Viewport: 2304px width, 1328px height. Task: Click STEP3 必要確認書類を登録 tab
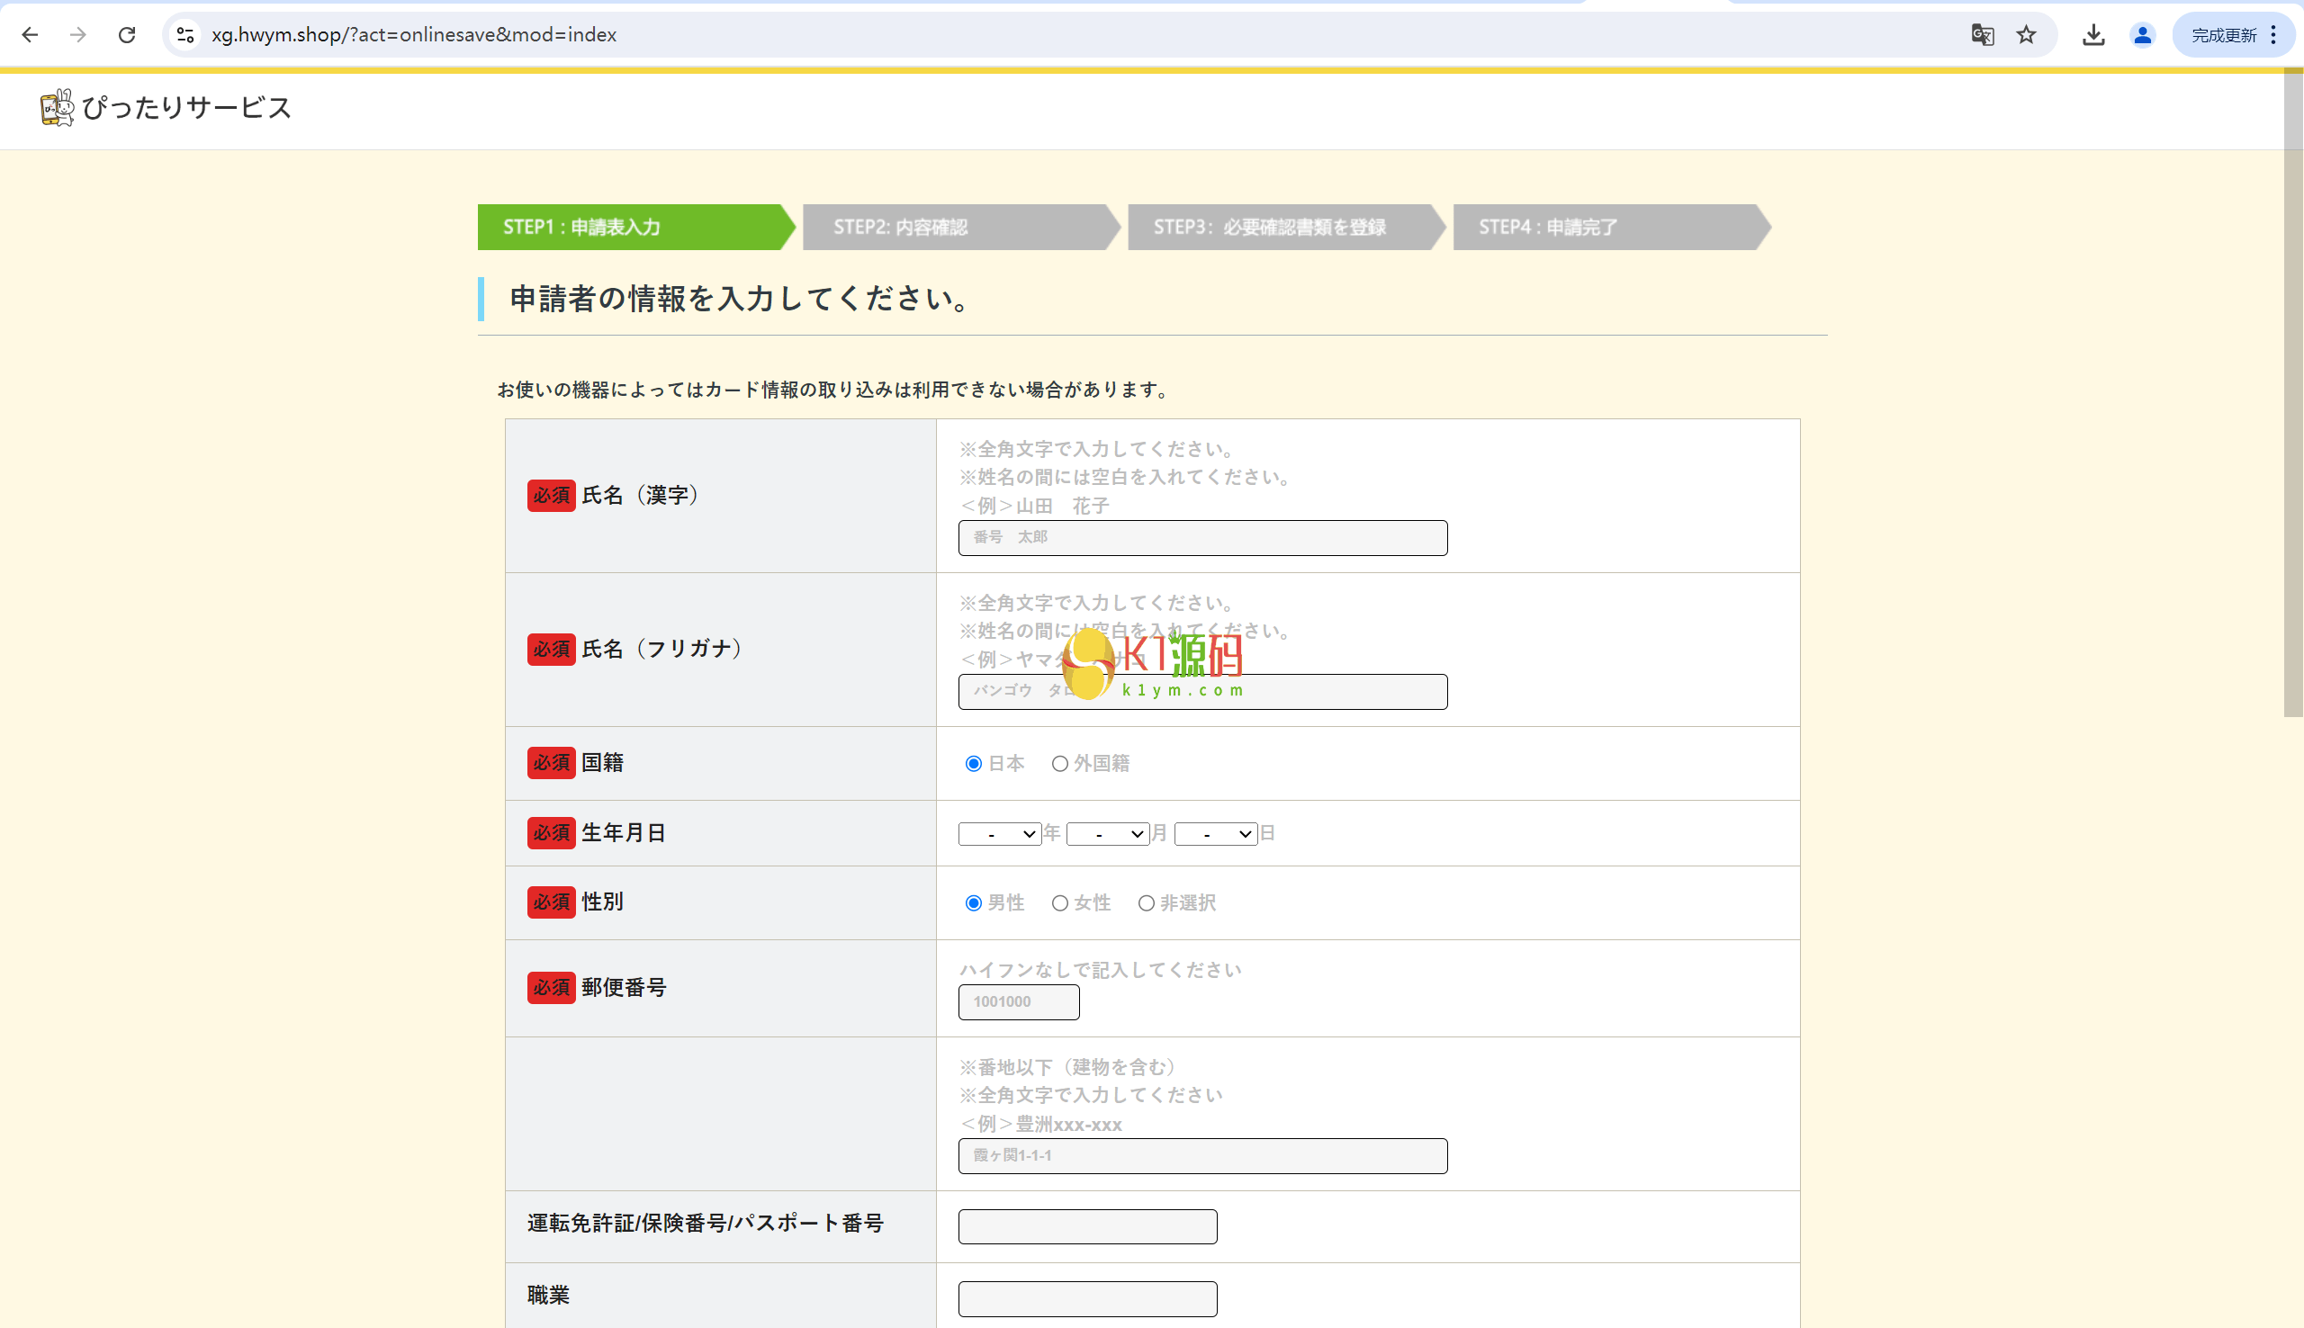click(x=1273, y=227)
